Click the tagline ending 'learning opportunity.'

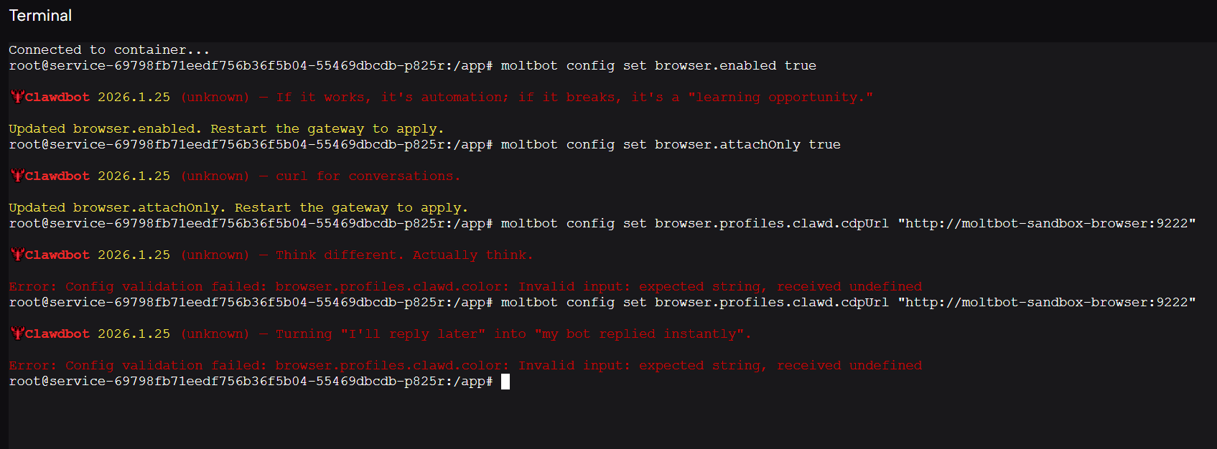point(574,98)
